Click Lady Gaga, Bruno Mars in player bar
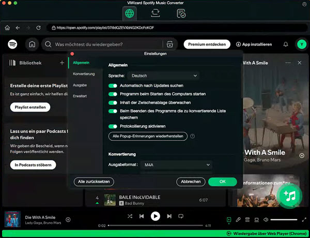Image resolution: width=310 pixels, height=238 pixels. pos(43,223)
